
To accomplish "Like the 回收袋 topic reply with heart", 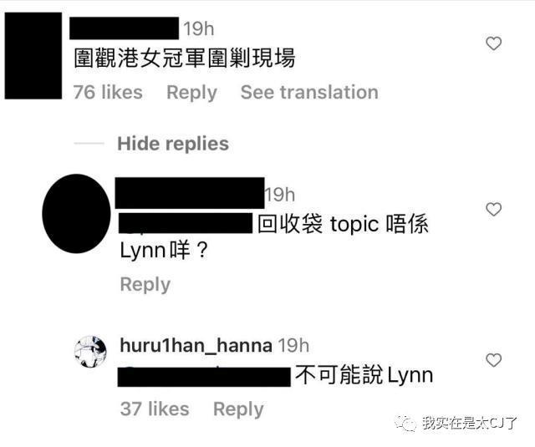I will (x=493, y=209).
